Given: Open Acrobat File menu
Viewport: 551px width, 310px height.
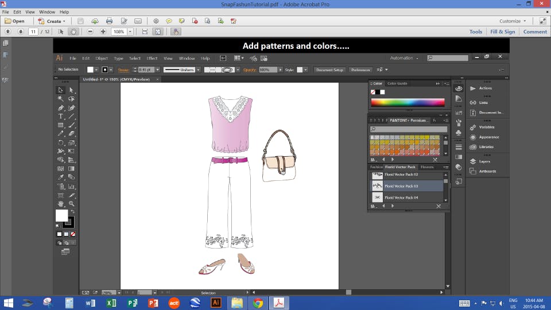Looking at the screenshot, I should tap(6, 12).
